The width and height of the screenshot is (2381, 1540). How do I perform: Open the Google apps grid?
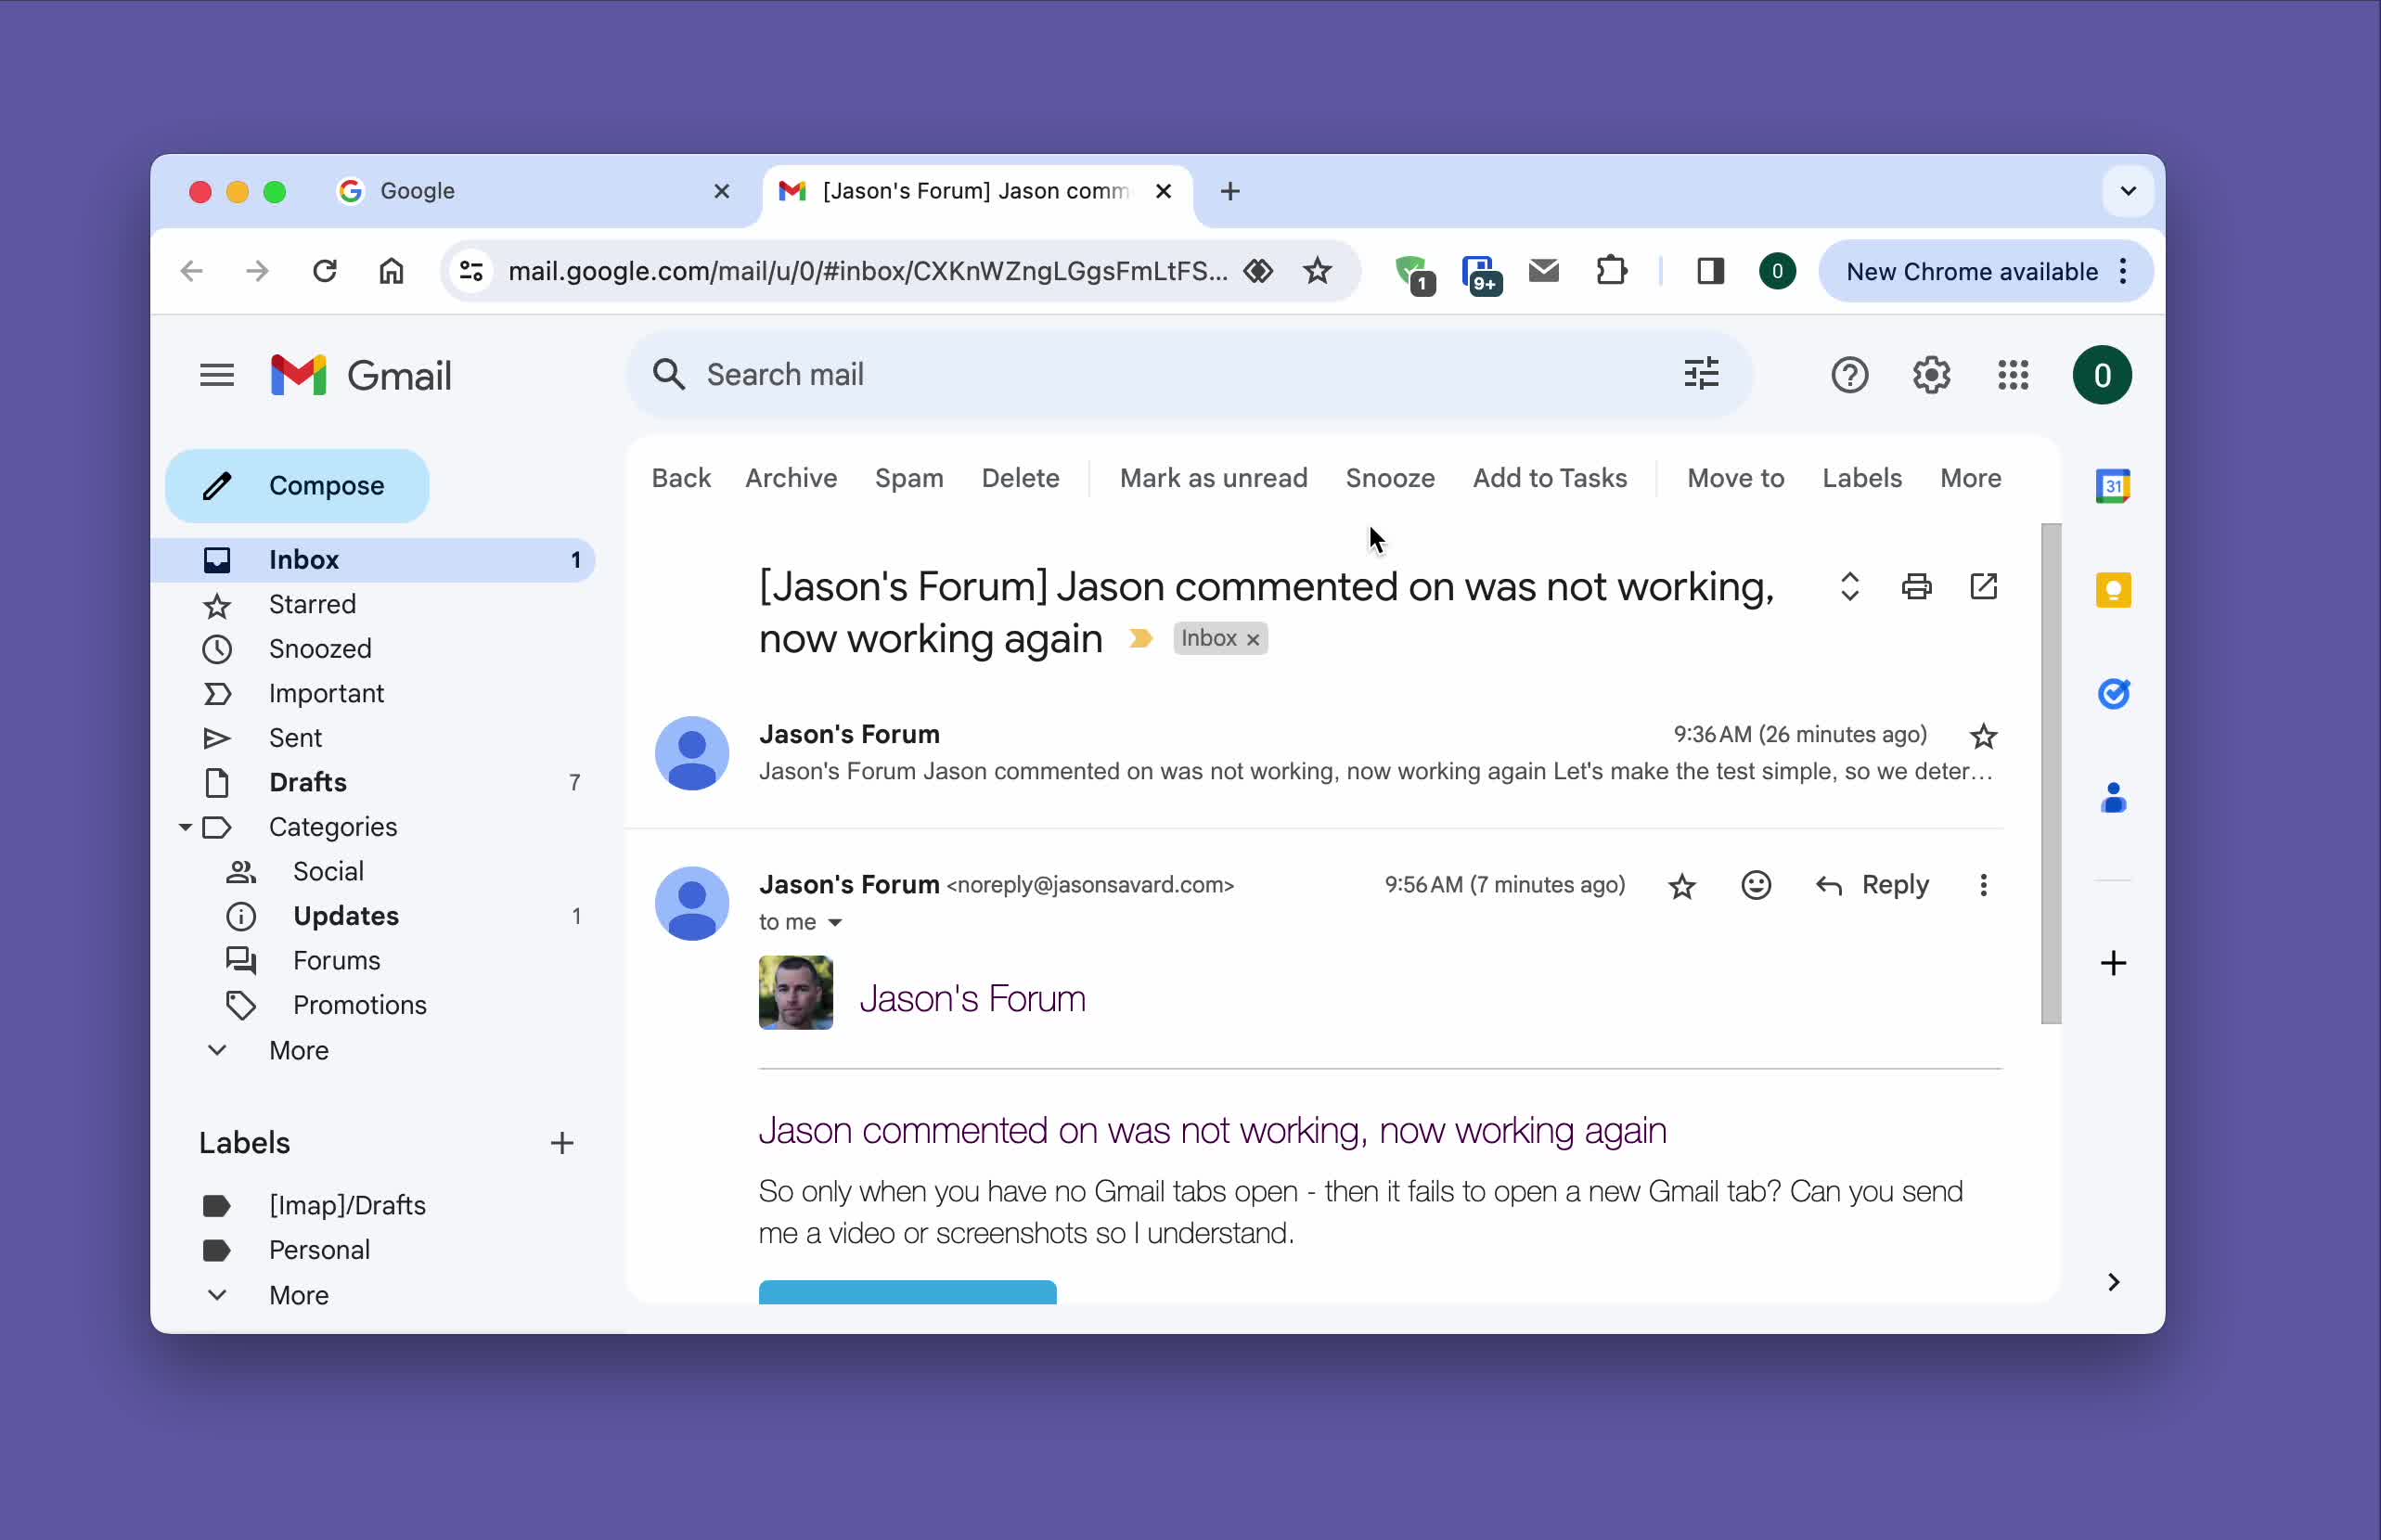point(2013,375)
